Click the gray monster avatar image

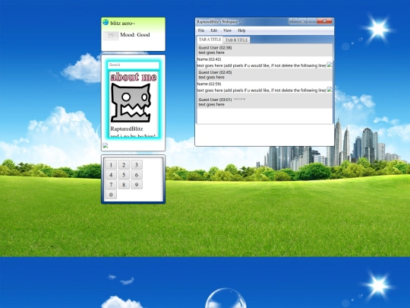point(131,103)
